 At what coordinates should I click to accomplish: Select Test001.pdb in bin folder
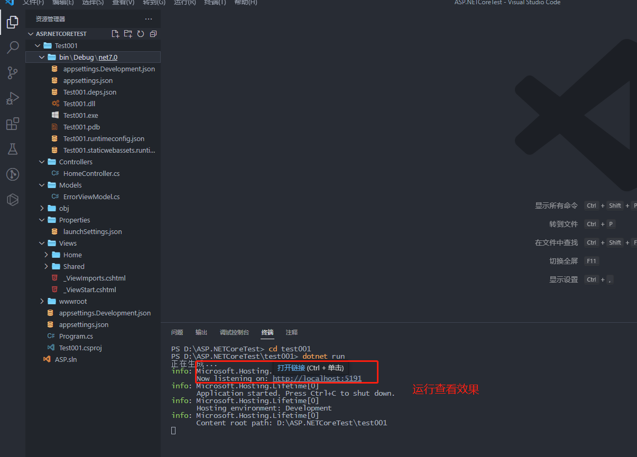tap(81, 127)
